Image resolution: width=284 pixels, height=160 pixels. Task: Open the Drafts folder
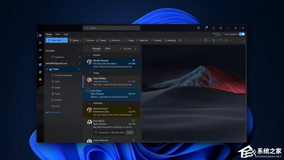click(x=56, y=88)
